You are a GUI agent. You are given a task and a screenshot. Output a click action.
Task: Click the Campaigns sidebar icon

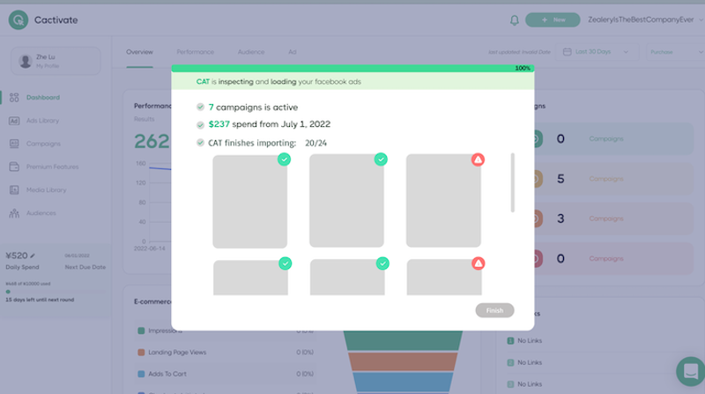pos(14,144)
